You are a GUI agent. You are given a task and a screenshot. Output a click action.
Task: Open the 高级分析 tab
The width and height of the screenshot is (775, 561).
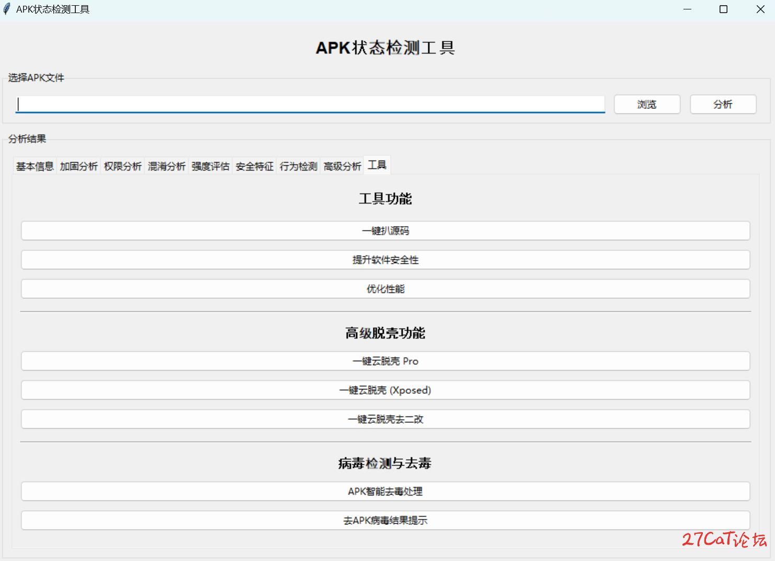[x=342, y=166]
